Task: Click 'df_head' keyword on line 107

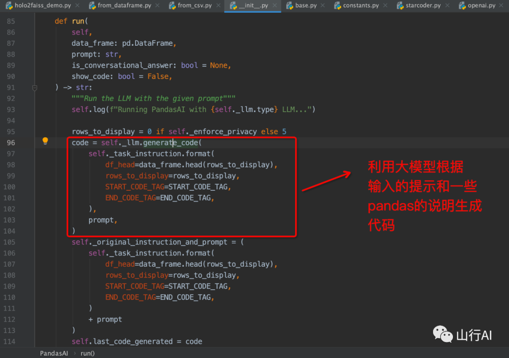Action: [x=120, y=264]
